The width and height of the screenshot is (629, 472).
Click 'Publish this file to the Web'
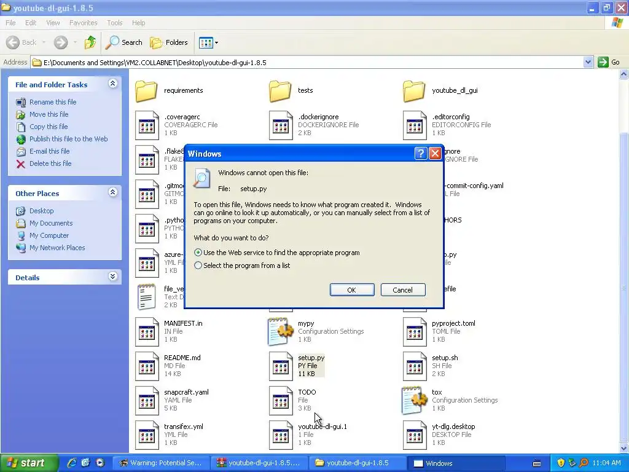[69, 139]
